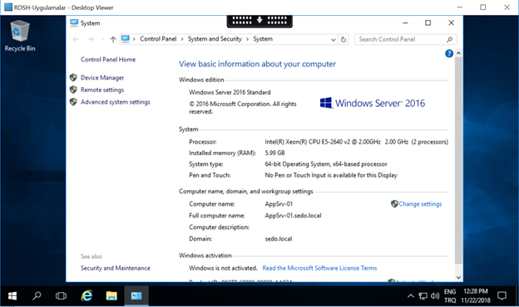Image resolution: width=519 pixels, height=307 pixels.
Task: Click sedo.local domain value
Action: [279, 239]
